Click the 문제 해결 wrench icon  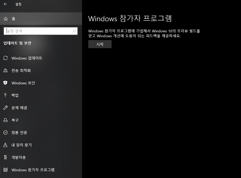point(5,108)
